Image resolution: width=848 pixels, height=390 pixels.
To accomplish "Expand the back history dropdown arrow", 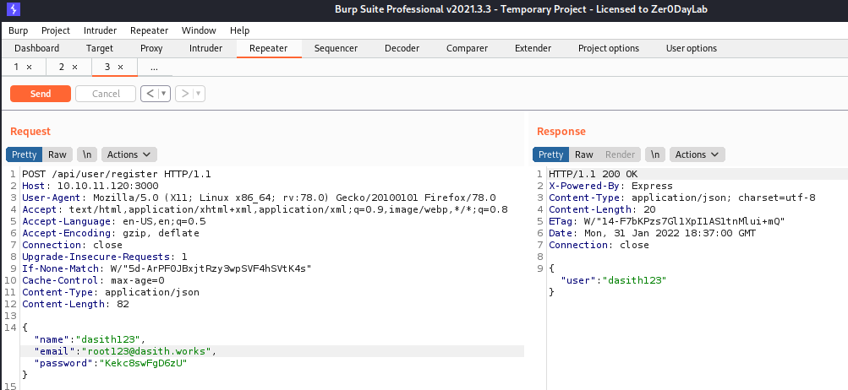I will pos(163,94).
